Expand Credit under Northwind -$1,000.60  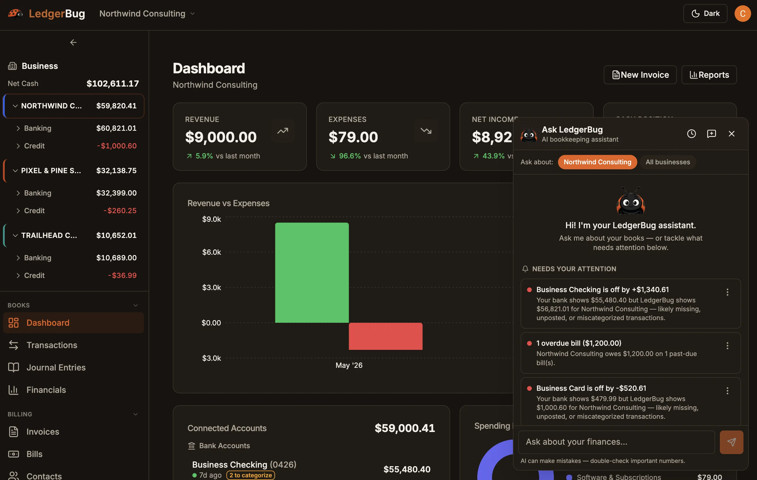[18, 146]
